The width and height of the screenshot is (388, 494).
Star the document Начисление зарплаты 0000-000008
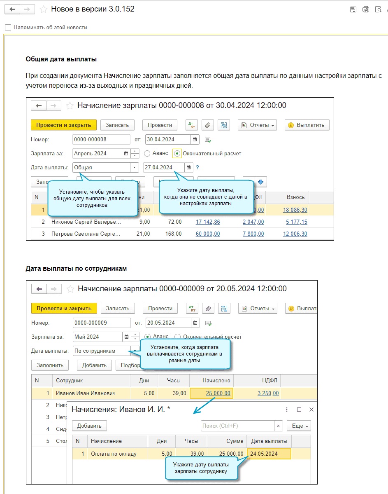pos(70,106)
